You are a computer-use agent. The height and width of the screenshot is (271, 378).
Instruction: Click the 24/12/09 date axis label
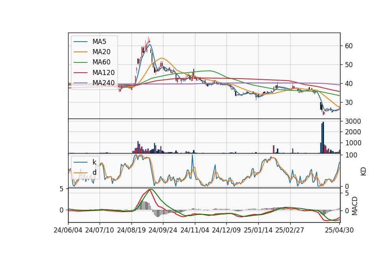coord(226,230)
